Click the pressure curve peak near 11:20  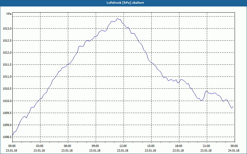click(117, 18)
